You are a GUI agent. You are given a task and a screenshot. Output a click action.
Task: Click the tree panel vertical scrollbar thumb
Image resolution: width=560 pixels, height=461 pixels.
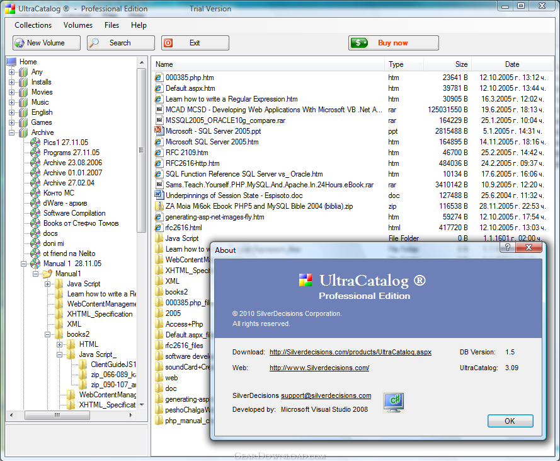[x=142, y=150]
